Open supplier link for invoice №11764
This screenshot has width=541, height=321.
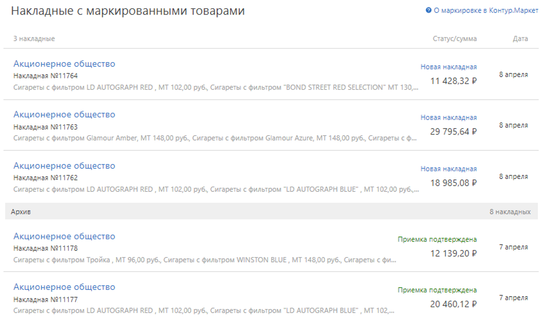(64, 64)
